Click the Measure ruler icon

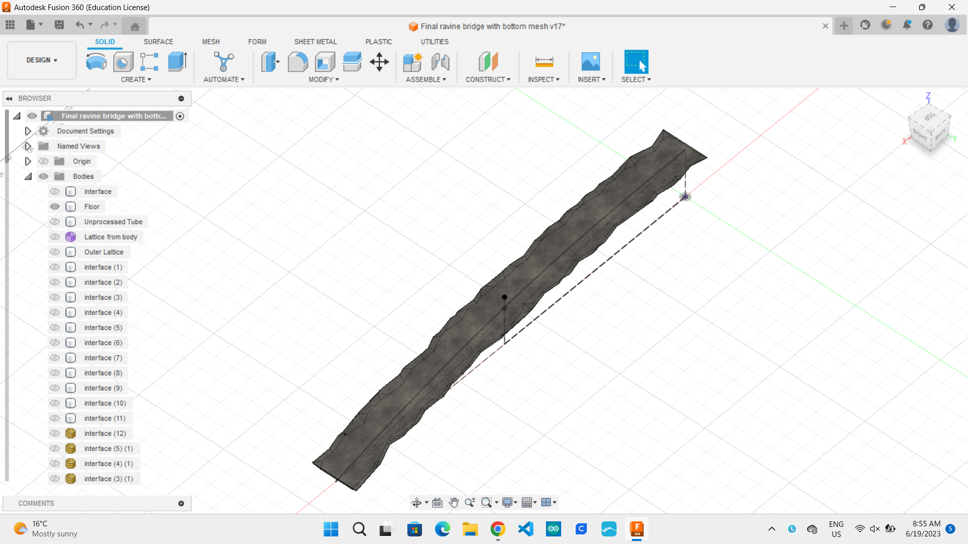pyautogui.click(x=543, y=62)
